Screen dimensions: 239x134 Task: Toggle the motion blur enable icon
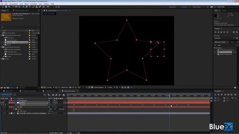point(60,95)
